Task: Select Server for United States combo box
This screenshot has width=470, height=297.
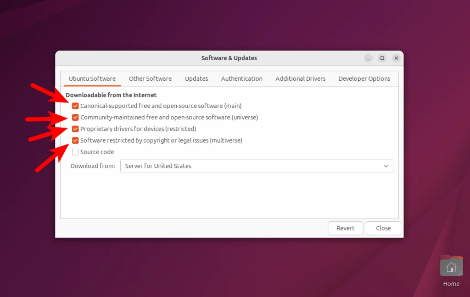Action: click(x=256, y=166)
